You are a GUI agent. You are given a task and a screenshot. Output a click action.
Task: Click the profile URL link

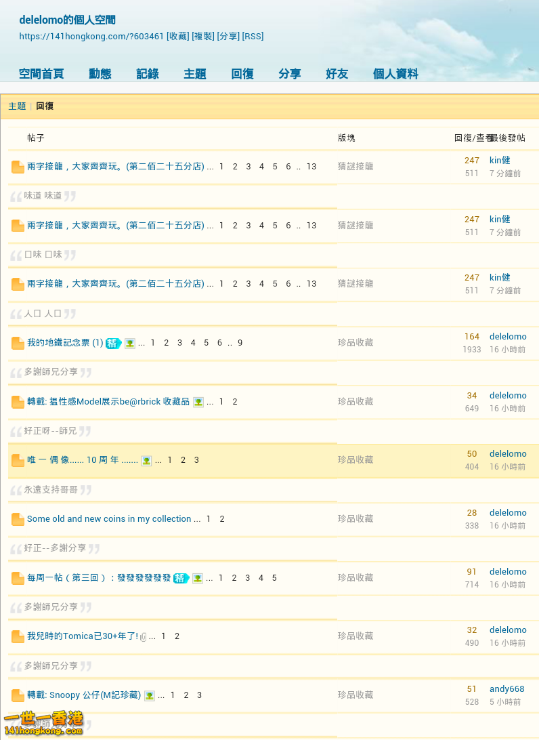click(x=91, y=37)
